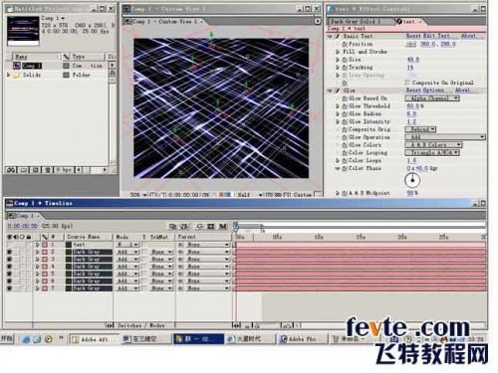Select the Comp 1 composition icon in Project list
The width and height of the screenshot is (498, 373).
point(17,66)
